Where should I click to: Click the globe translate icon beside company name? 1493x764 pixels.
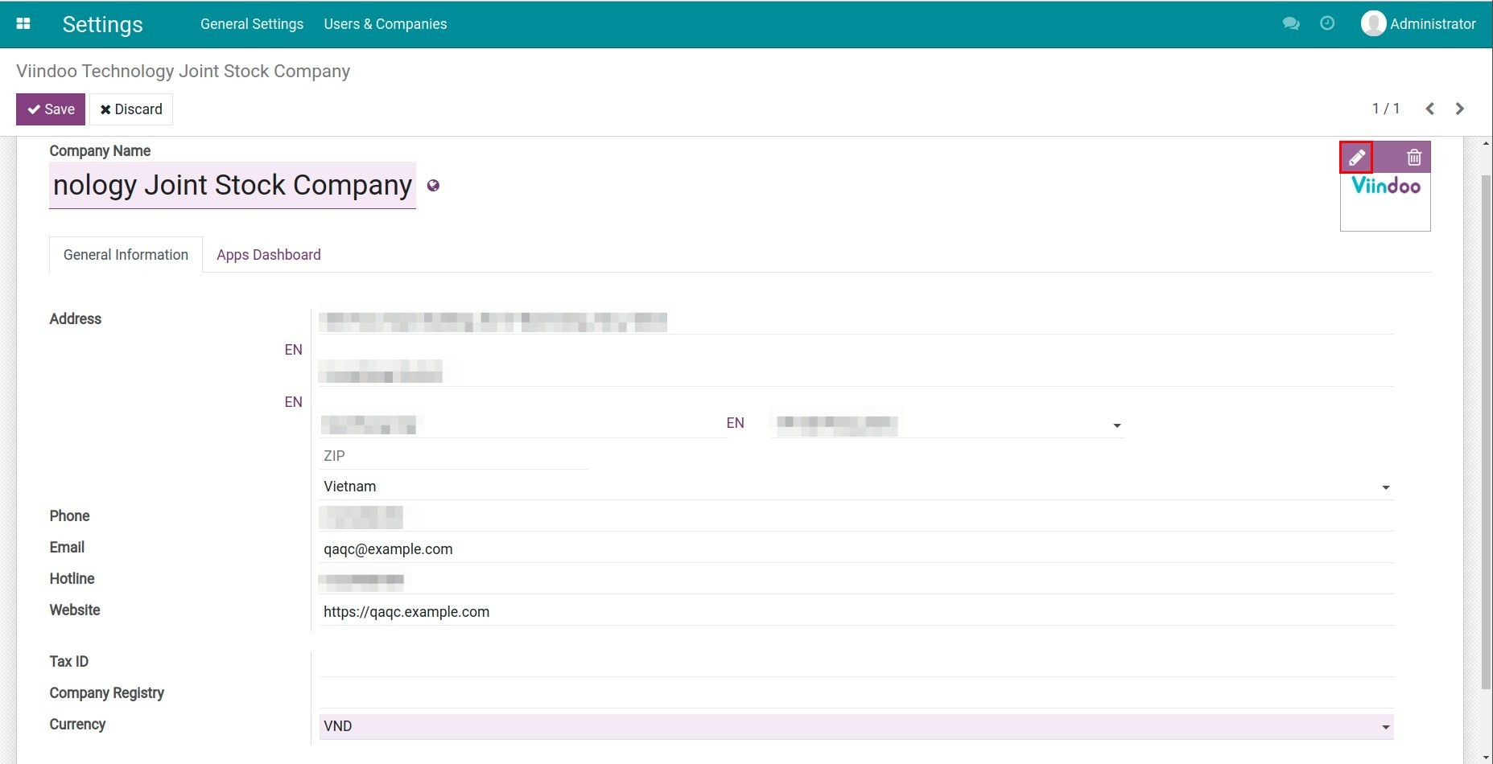433,186
